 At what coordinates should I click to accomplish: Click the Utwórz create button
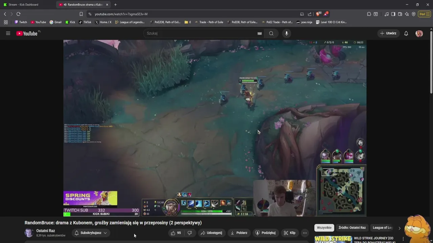coord(388,33)
